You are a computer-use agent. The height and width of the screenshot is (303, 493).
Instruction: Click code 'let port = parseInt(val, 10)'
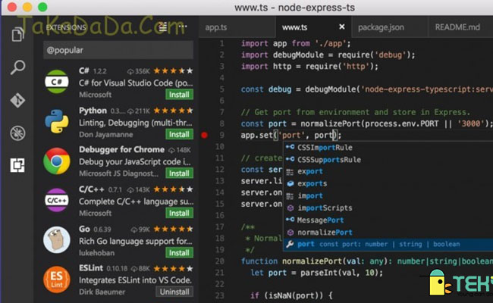pos(316,273)
